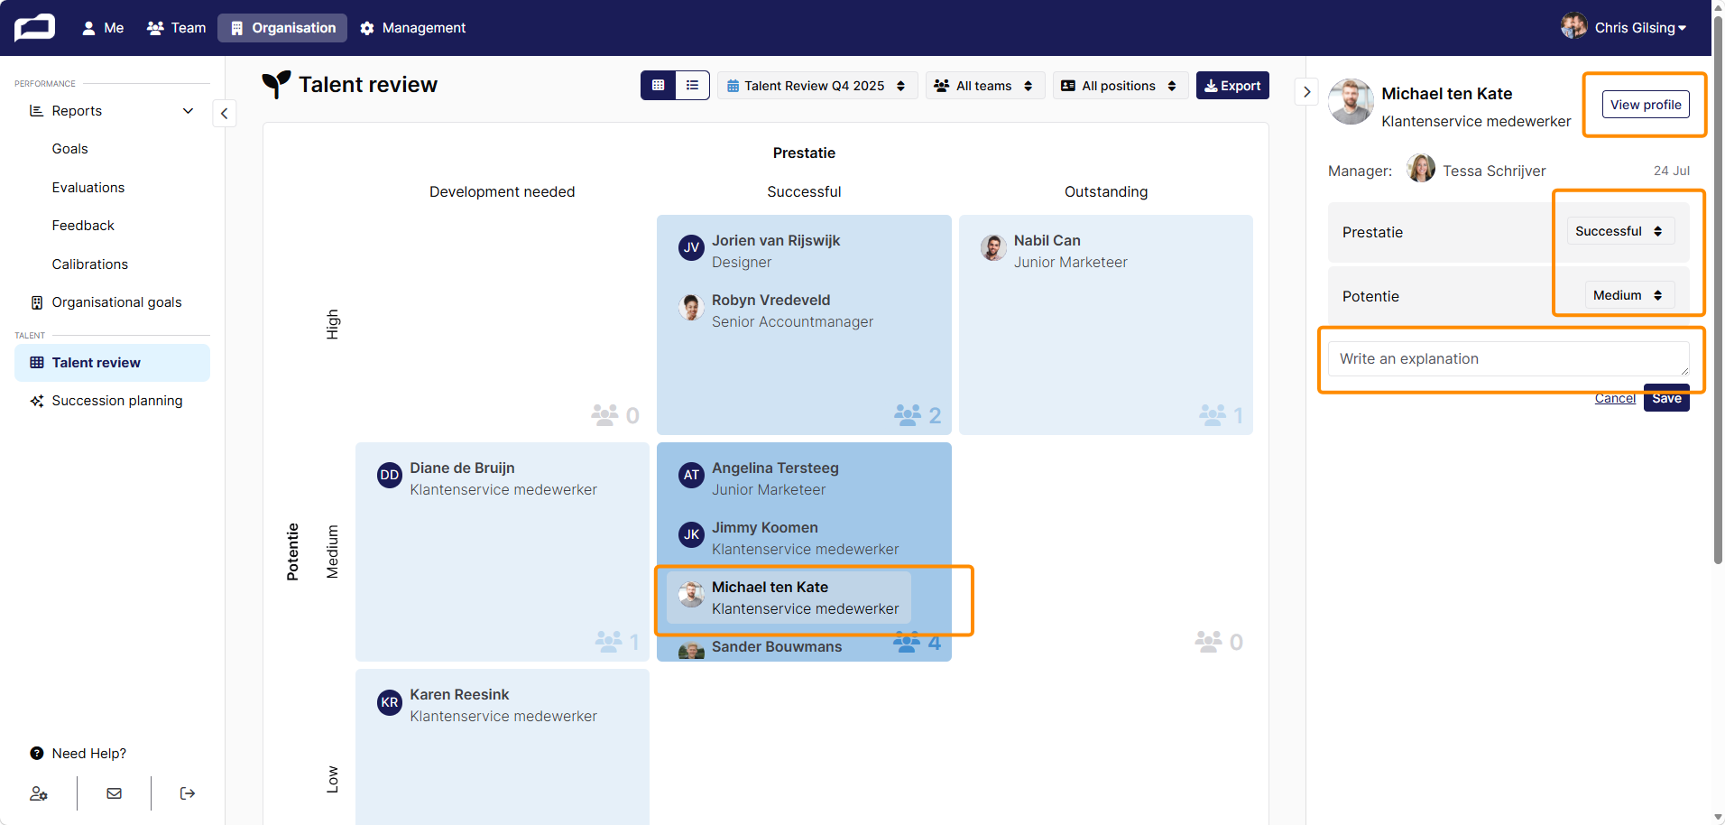Open Chris Gilsing user menu

1639,28
